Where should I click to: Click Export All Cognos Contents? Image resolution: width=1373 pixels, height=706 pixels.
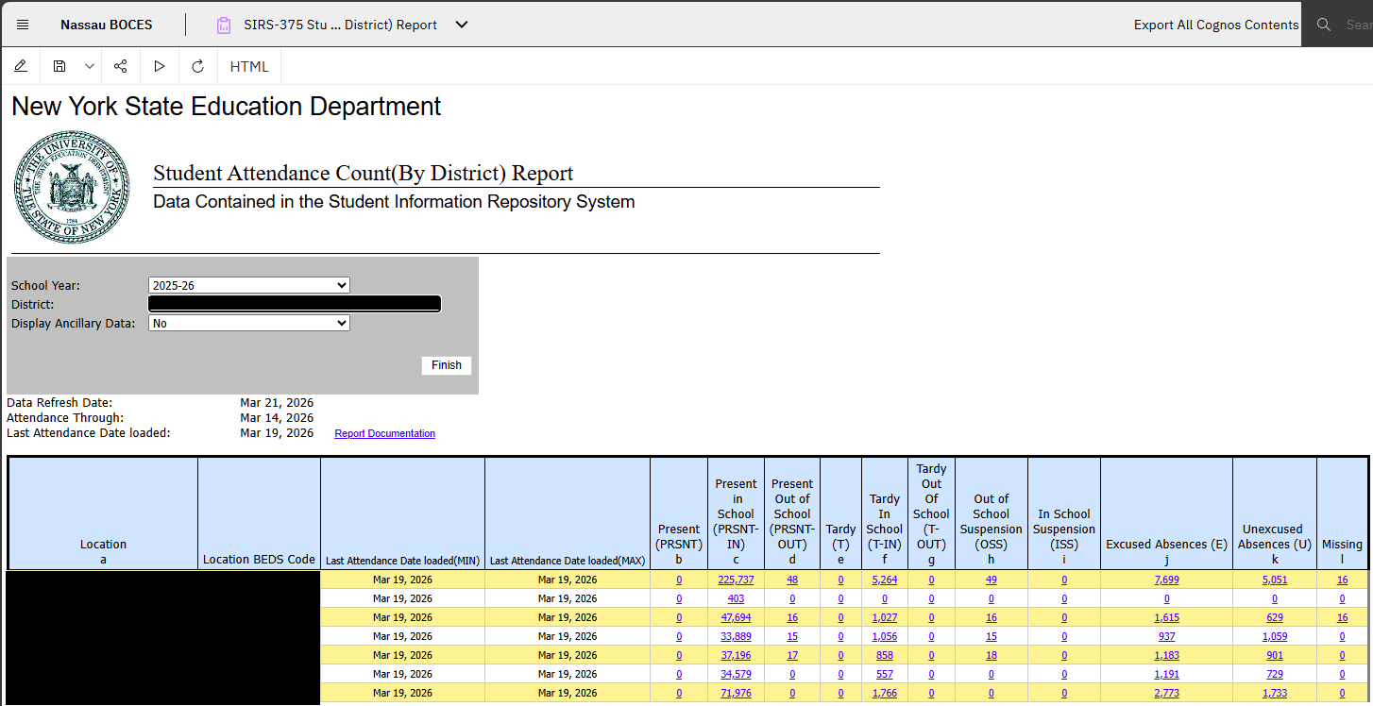1216,25
